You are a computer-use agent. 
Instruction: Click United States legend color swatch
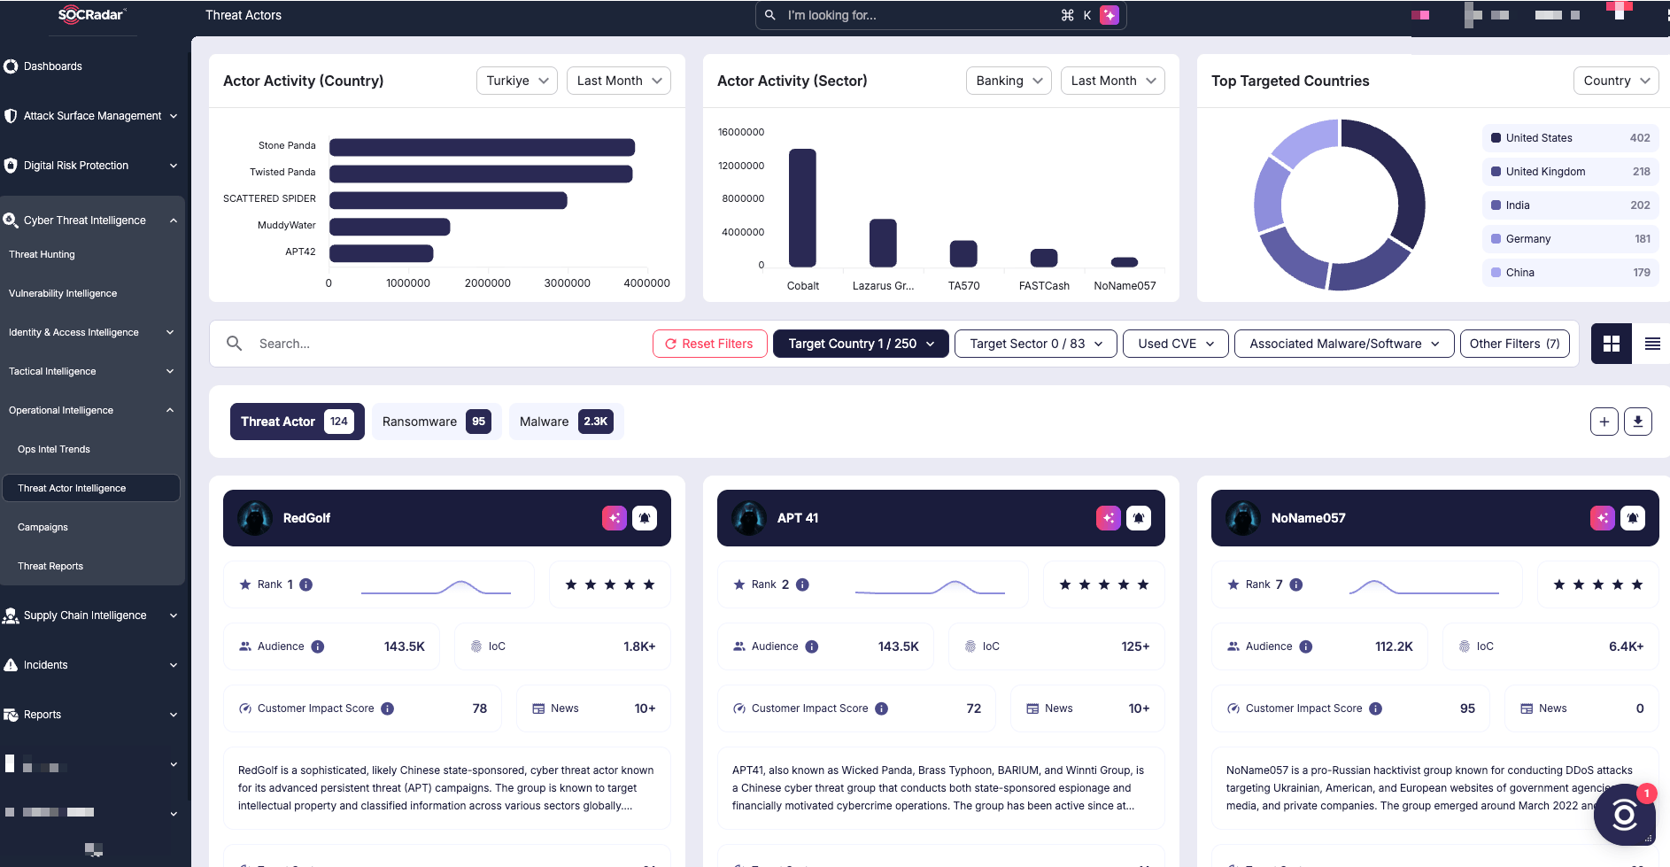point(1496,138)
